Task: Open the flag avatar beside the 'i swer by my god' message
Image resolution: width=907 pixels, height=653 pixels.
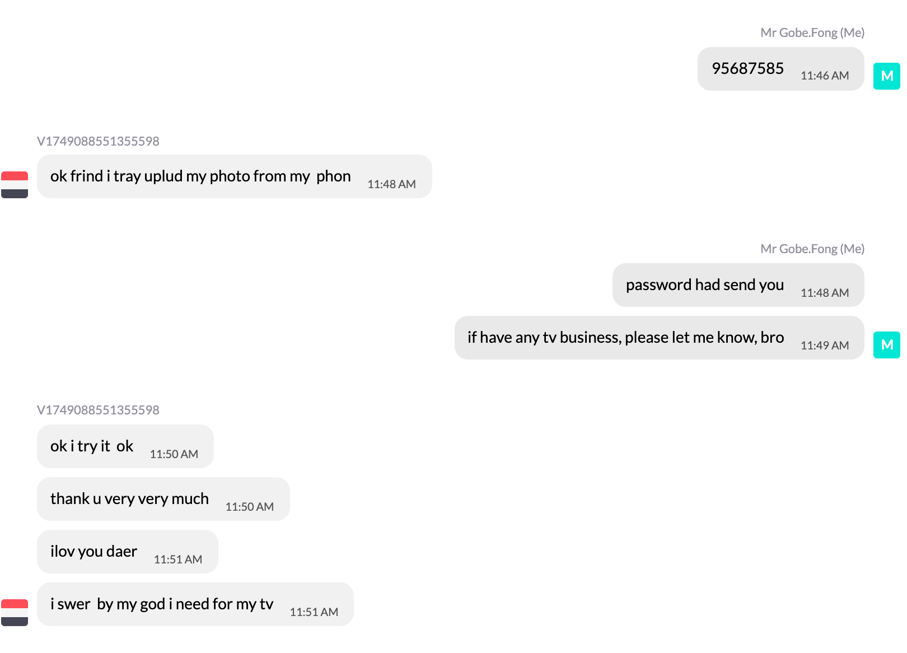Action: tap(15, 613)
